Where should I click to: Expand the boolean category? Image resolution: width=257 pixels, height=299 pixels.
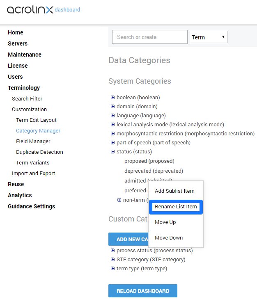tap(112, 98)
